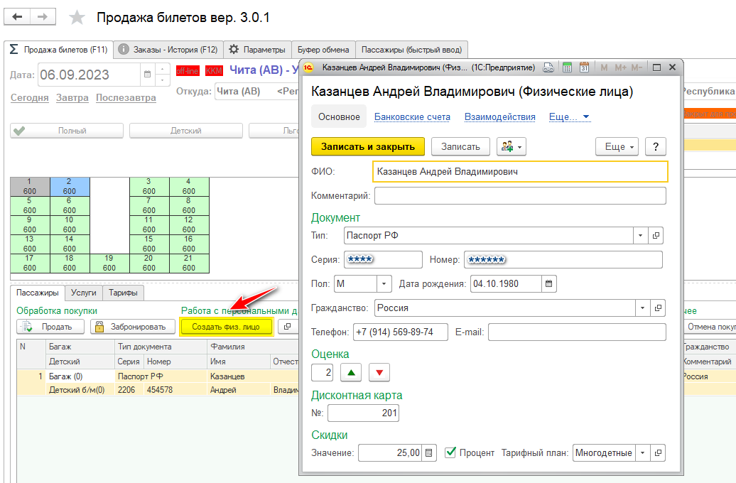Click the favorites star icon
The width and height of the screenshot is (736, 483).
coord(77,18)
